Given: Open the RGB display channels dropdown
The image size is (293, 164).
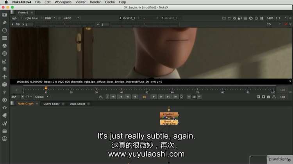Looking at the screenshot, I should (x=50, y=18).
